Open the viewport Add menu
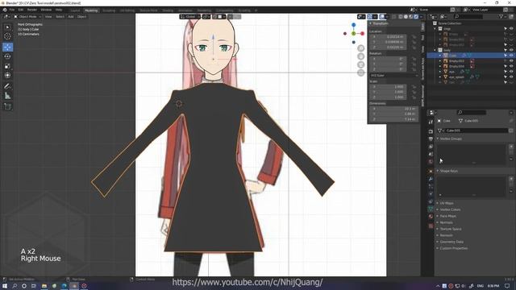The image size is (516, 290). click(71, 16)
